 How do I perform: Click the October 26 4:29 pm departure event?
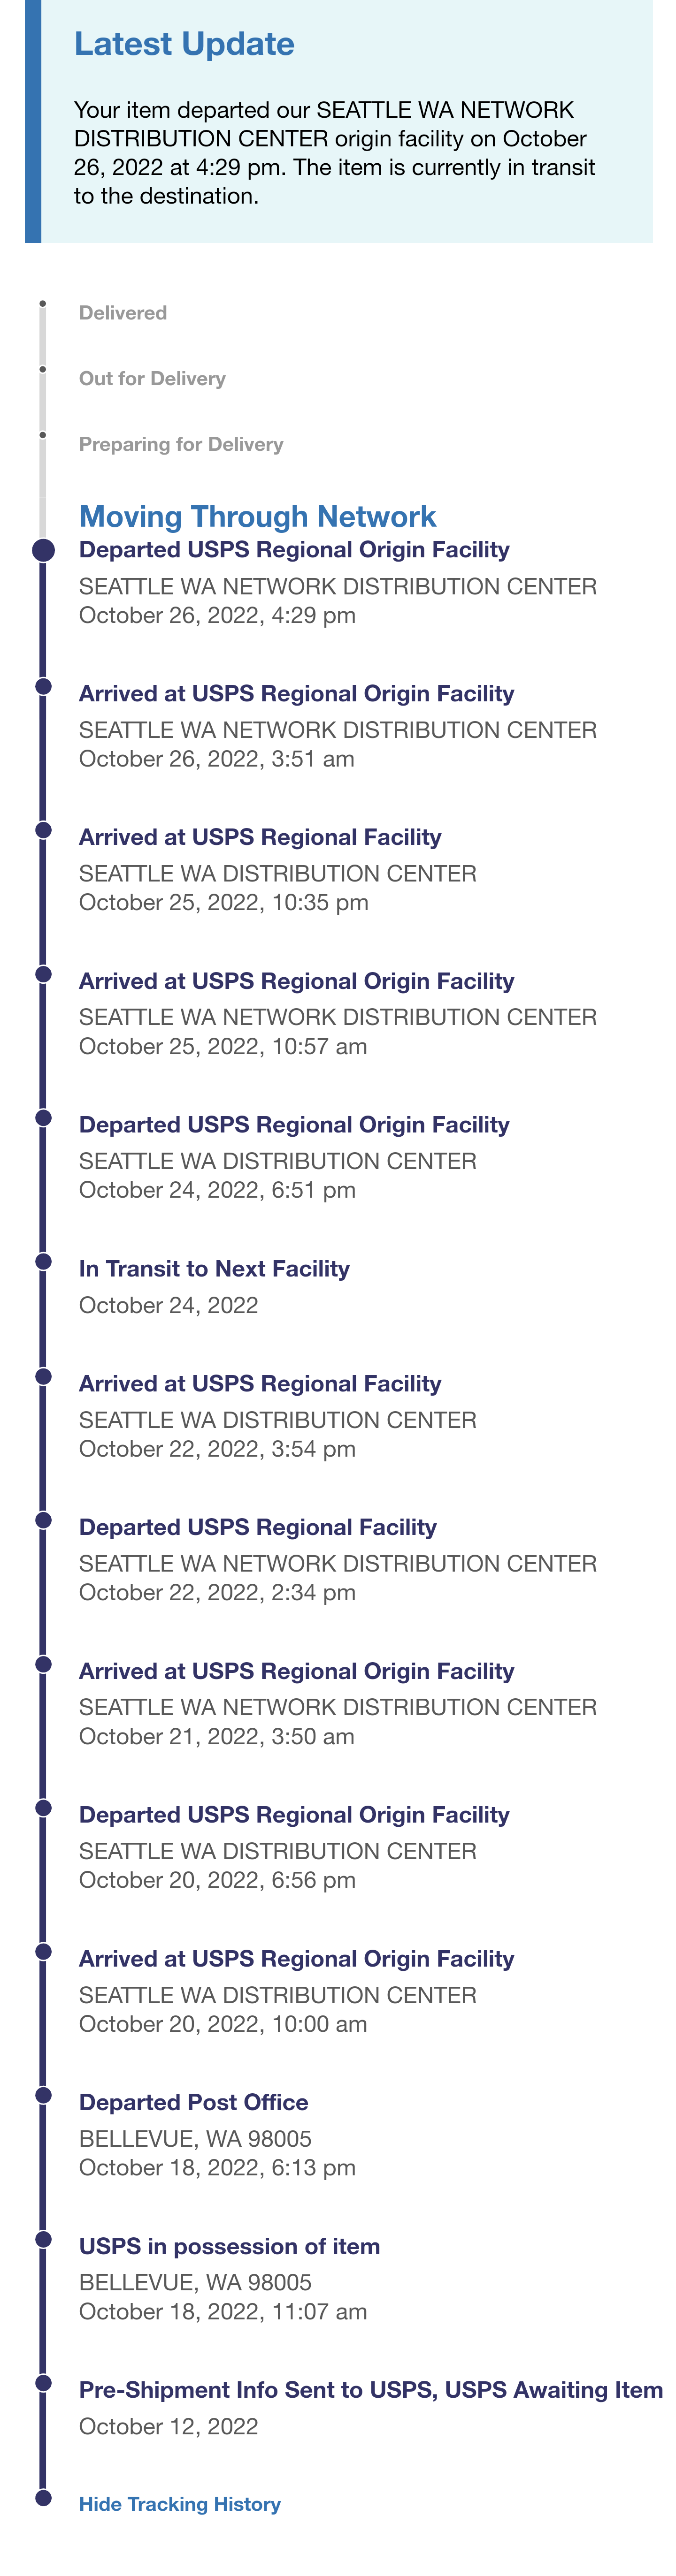pos(338,582)
